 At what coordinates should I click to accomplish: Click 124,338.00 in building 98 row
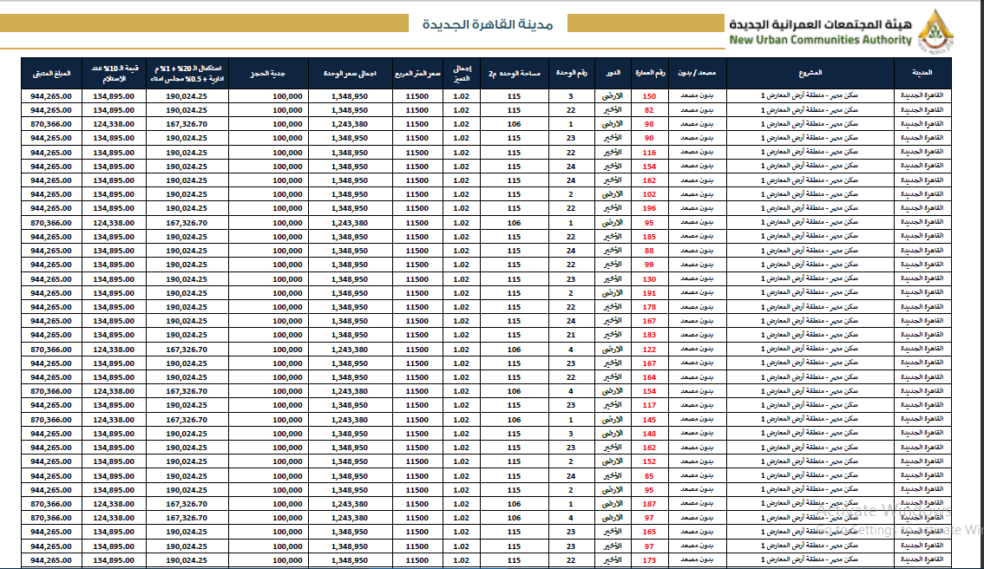(x=114, y=124)
